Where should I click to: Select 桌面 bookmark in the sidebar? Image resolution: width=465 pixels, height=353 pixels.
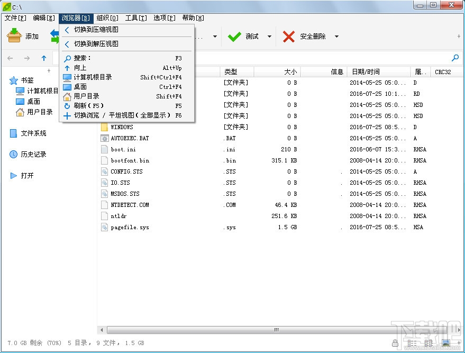tap(28, 102)
